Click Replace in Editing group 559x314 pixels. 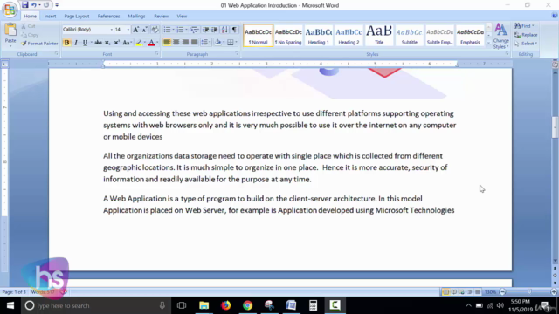coord(526,35)
